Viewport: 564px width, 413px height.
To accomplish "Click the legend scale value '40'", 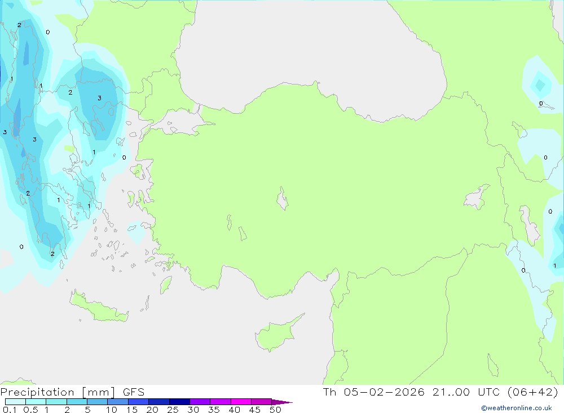I will tap(235, 410).
